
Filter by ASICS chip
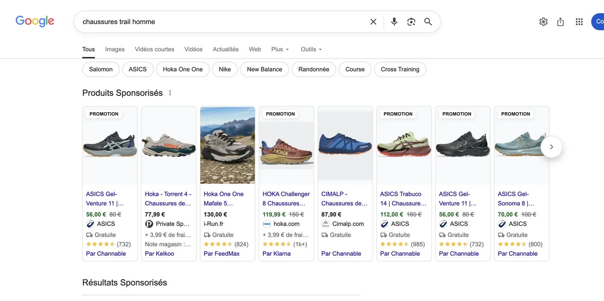point(138,69)
